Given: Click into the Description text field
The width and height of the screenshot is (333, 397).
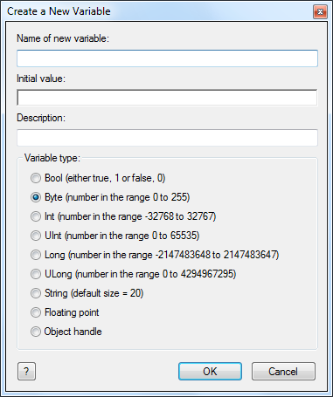Looking at the screenshot, I should point(167,138).
